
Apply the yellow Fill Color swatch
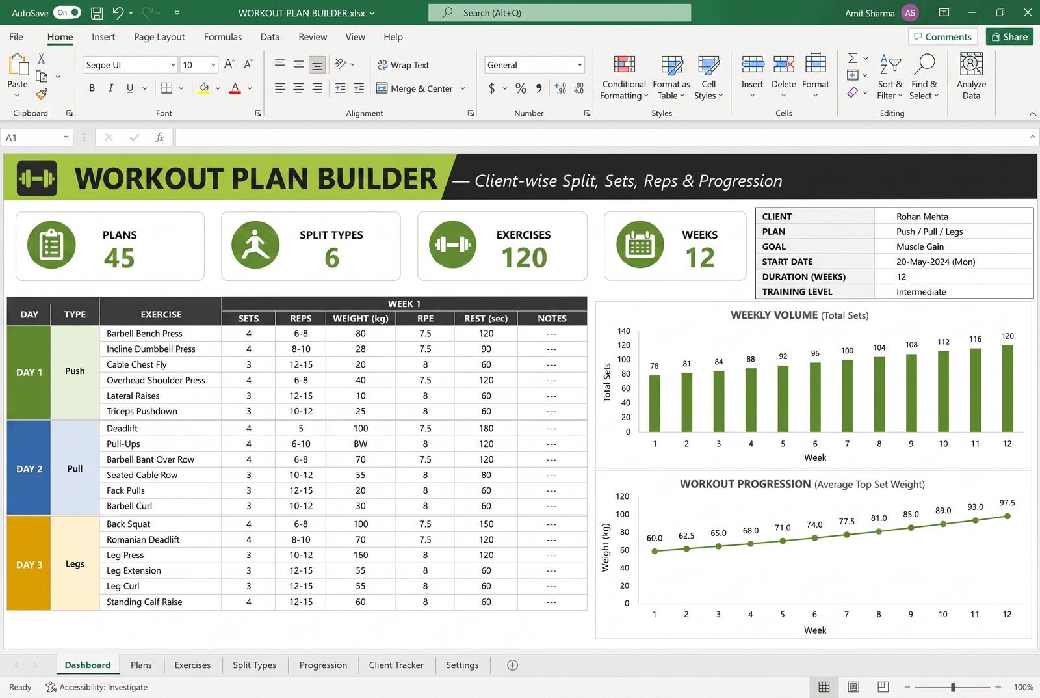click(x=204, y=88)
